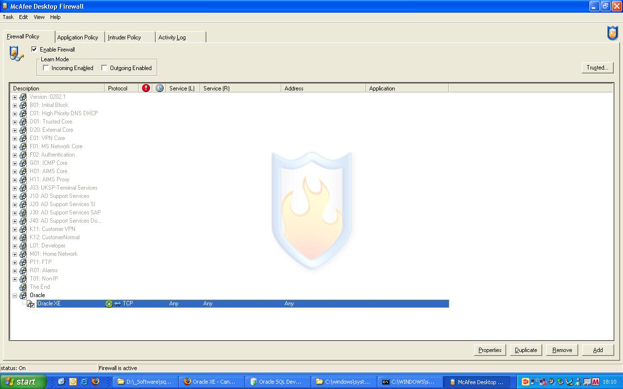Image resolution: width=623 pixels, height=389 pixels.
Task: Enable Incoming learn mode checkbox
Action: click(x=46, y=68)
